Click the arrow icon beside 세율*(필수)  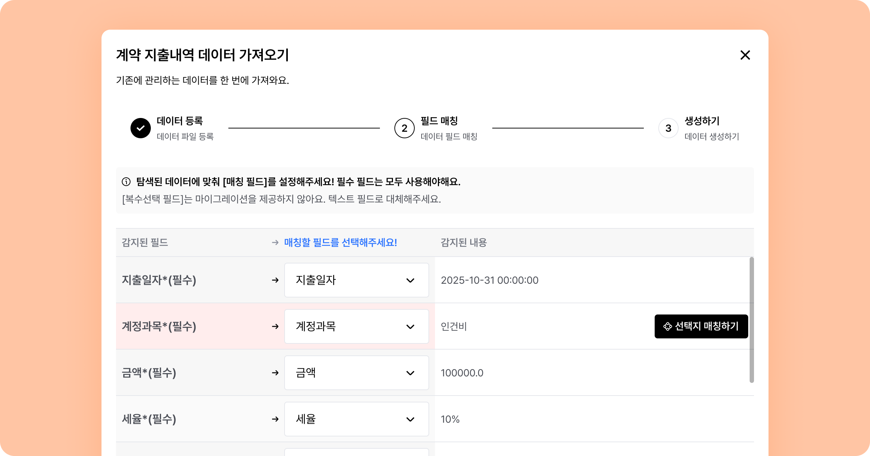275,419
